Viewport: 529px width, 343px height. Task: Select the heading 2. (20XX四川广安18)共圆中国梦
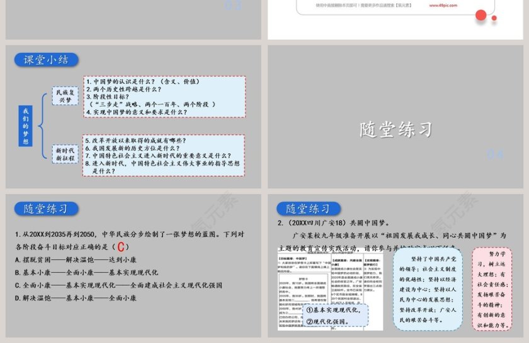point(334,223)
